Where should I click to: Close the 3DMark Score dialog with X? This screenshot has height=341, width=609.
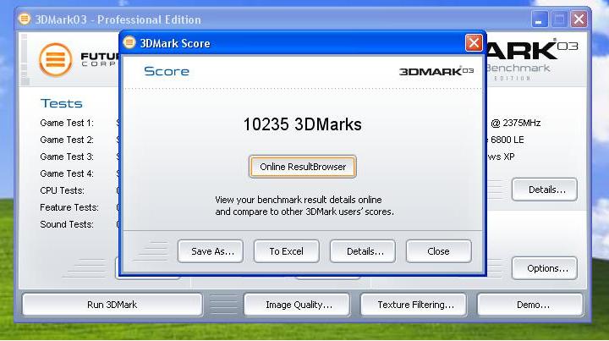474,42
